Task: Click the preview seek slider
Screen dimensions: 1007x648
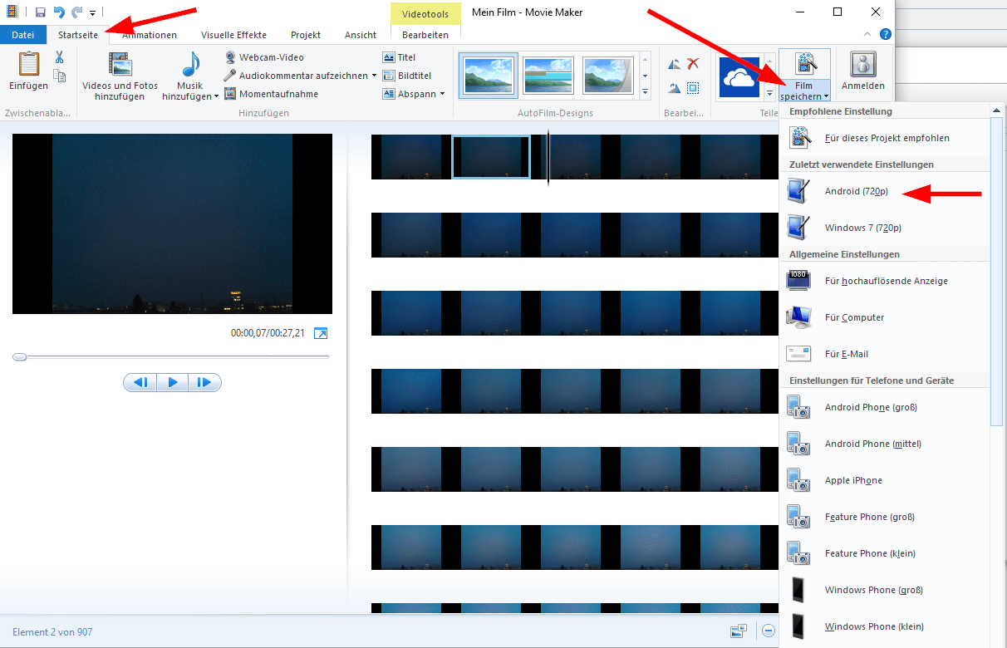Action: 171,356
